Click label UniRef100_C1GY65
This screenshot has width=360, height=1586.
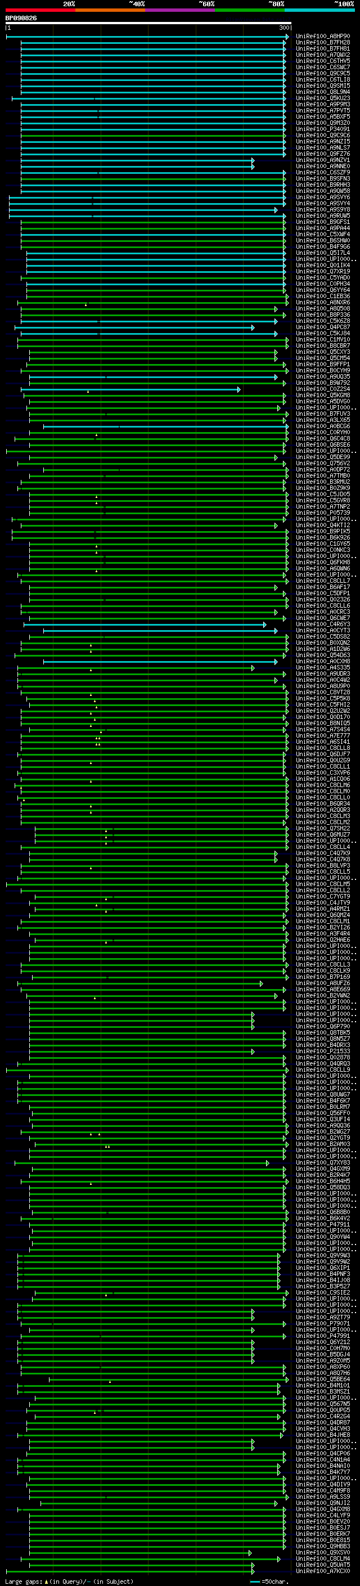[x=323, y=543]
